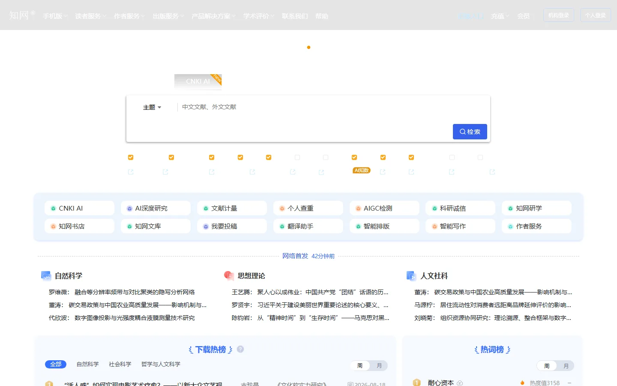The image size is (617, 386).
Task: Select the 社会科学 tab in 下载热榜
Action: pos(120,364)
